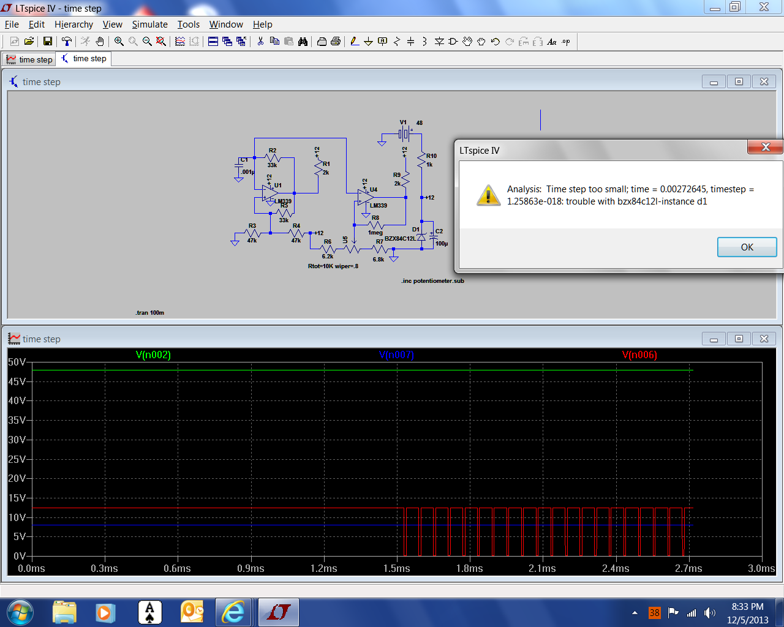Viewport: 784px width, 627px height.
Task: Click the .tran 100m directive text
Action: [x=150, y=313]
